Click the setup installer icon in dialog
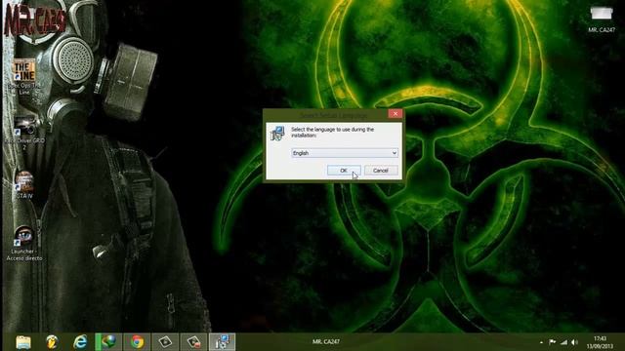 pyautogui.click(x=277, y=134)
